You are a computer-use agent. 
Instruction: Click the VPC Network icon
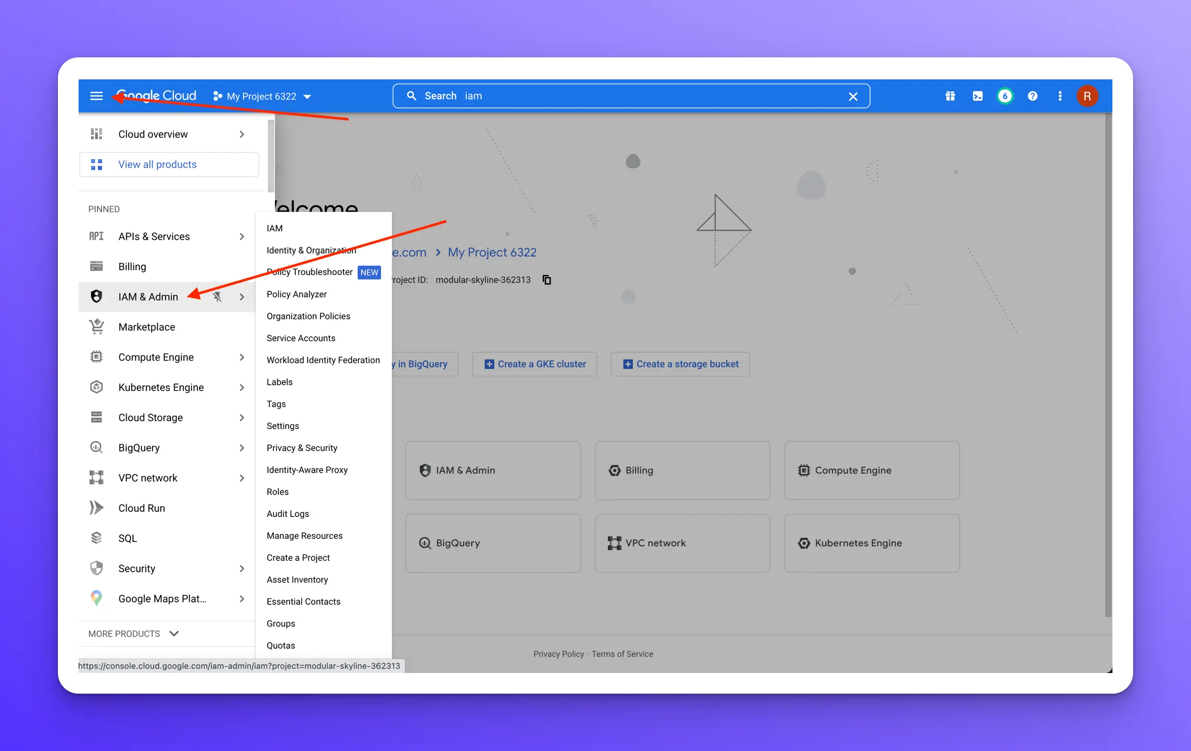coord(615,542)
